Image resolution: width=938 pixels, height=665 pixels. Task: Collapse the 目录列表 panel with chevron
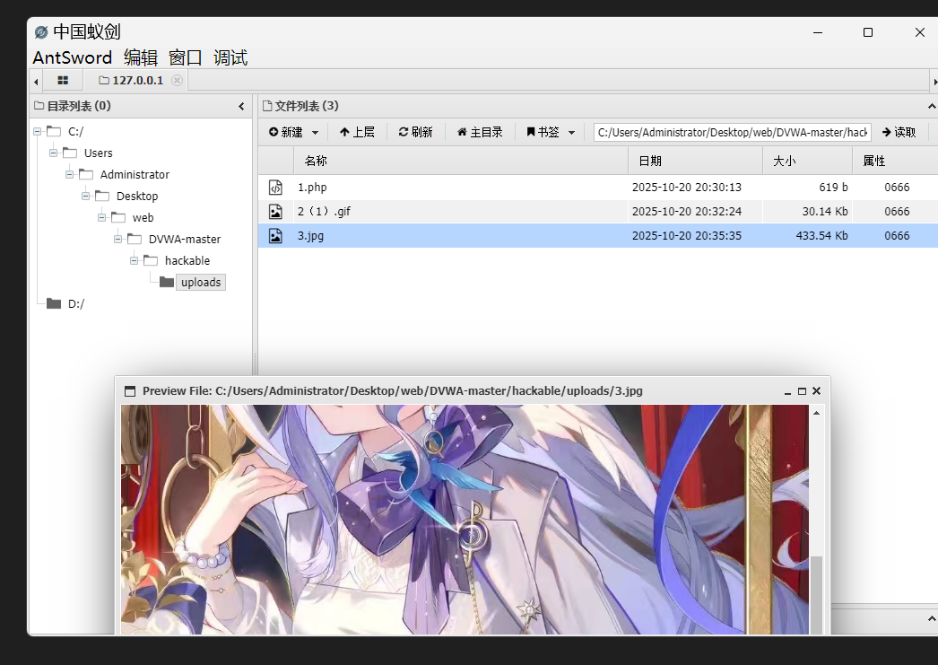click(241, 107)
